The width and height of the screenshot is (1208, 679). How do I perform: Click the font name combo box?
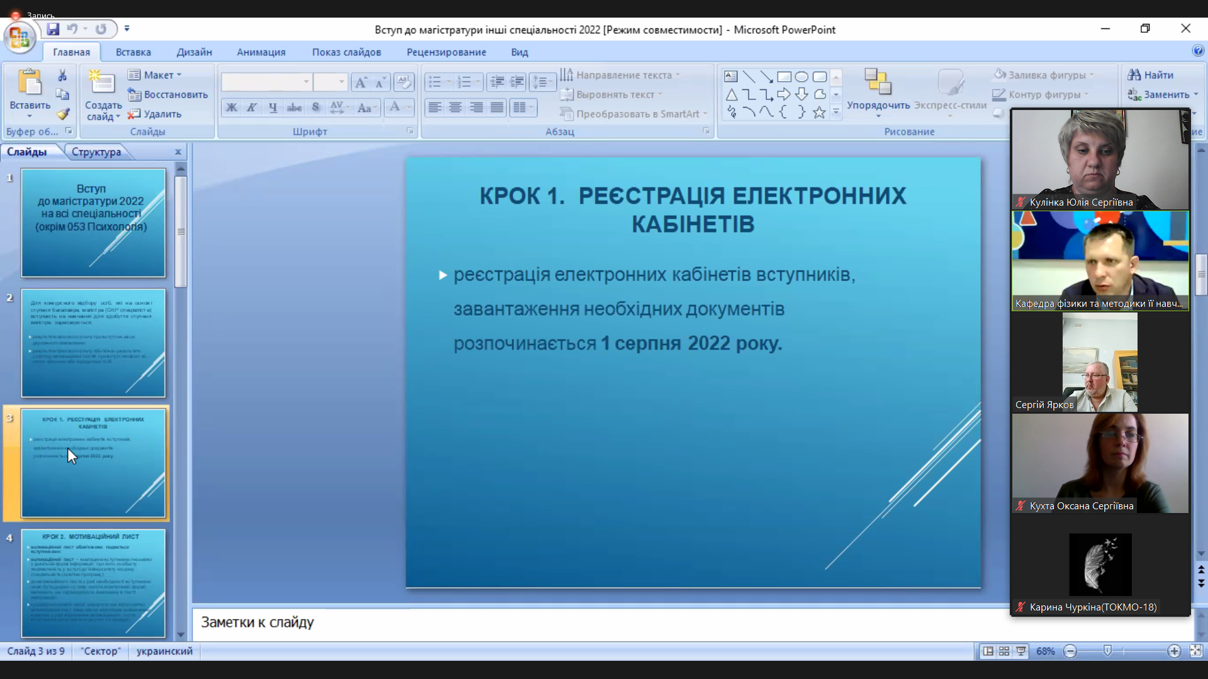coord(266,82)
